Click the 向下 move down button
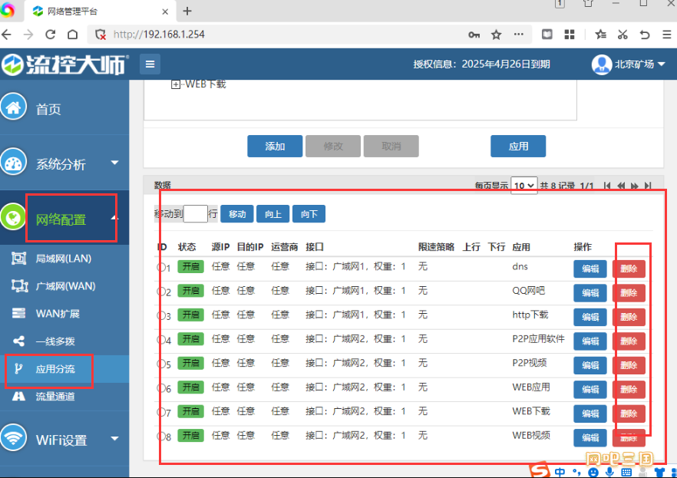The width and height of the screenshot is (677, 478). click(309, 214)
